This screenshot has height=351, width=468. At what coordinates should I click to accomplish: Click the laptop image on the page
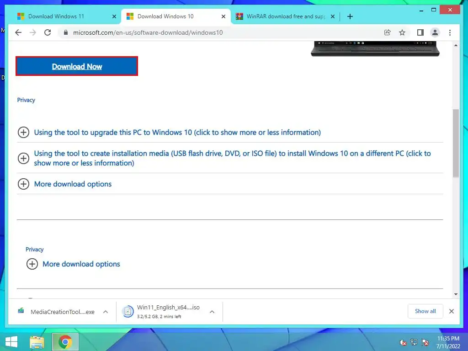point(375,48)
